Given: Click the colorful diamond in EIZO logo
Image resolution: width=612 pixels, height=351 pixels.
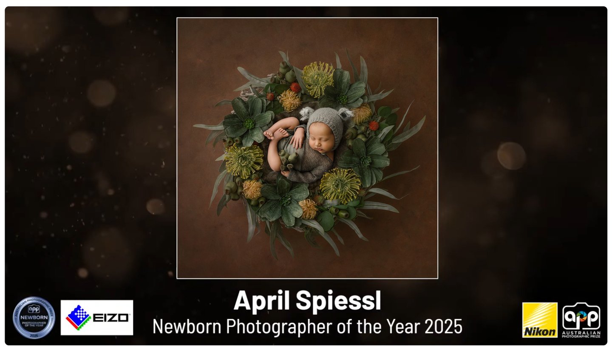Looking at the screenshot, I should [78, 317].
